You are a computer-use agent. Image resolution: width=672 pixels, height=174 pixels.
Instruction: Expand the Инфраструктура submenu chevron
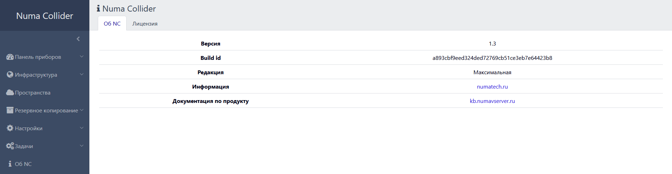point(82,74)
